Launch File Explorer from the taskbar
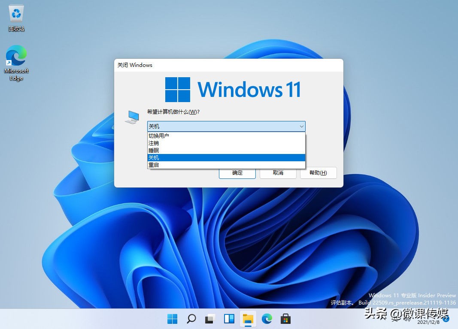 point(248,319)
